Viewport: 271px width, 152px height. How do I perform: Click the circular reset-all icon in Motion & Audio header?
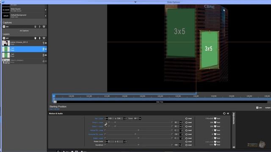pyautogui.click(x=224, y=114)
